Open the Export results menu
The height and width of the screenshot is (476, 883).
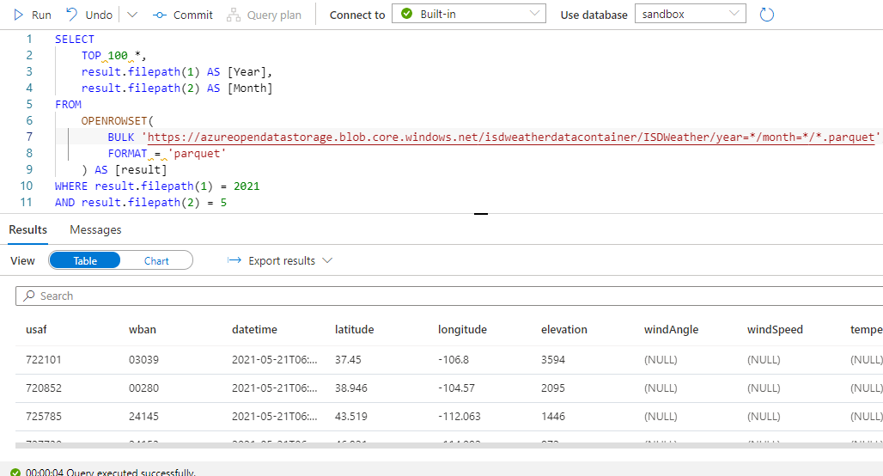280,261
